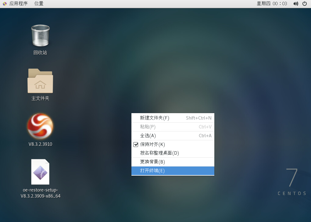
Task: Select the V8.3.2.3910 application icon
Action: click(x=40, y=127)
